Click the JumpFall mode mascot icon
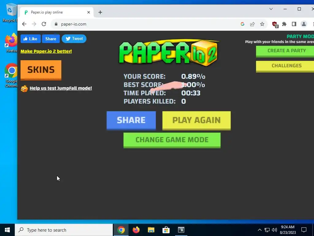The width and height of the screenshot is (314, 236). click(x=24, y=88)
